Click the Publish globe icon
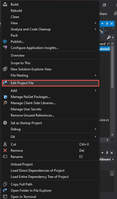The width and height of the screenshot is (117, 199). [x=5, y=41]
